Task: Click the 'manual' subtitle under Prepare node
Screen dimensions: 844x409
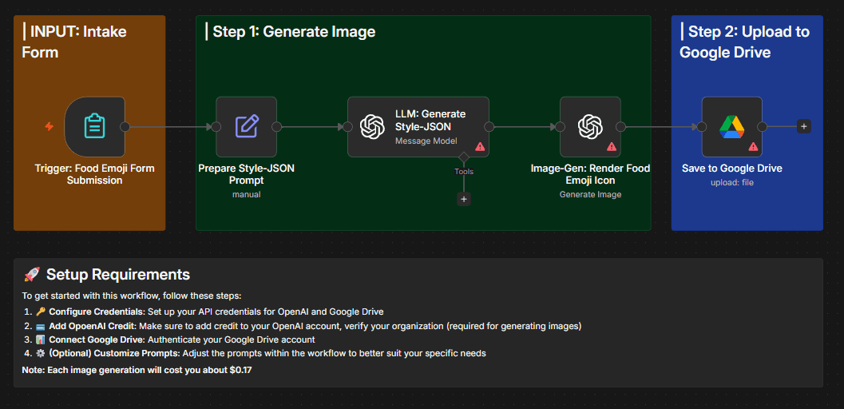Action: pyautogui.click(x=247, y=194)
